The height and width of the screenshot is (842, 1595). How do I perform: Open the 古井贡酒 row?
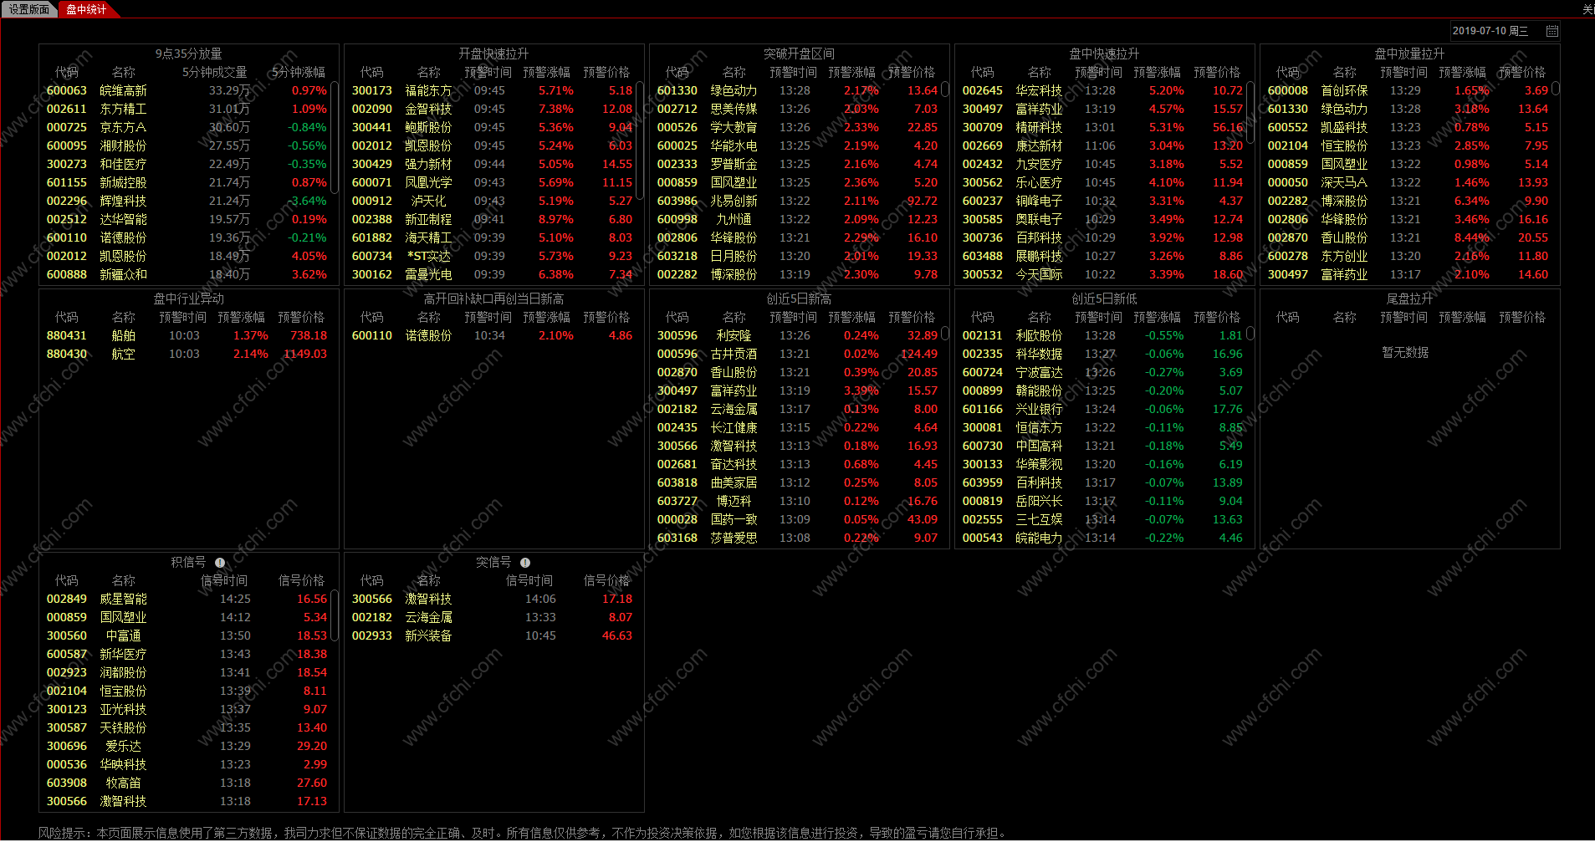[797, 354]
